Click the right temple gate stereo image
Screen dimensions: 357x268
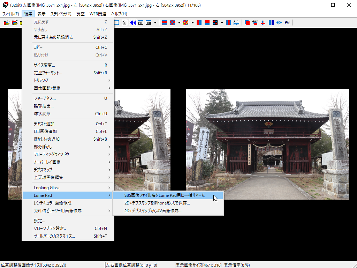tap(267, 144)
